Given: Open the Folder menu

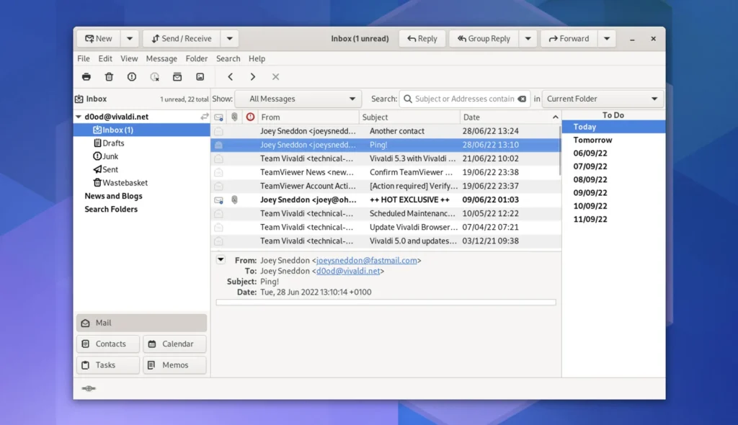Looking at the screenshot, I should (196, 58).
